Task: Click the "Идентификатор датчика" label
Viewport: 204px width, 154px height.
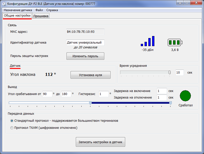Action: click(x=28, y=43)
